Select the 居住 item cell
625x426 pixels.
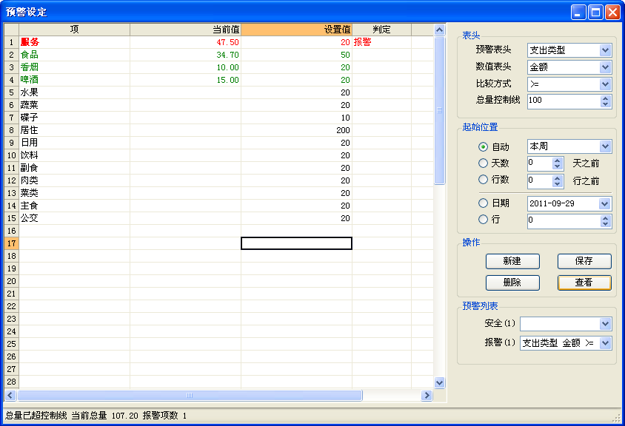75,130
